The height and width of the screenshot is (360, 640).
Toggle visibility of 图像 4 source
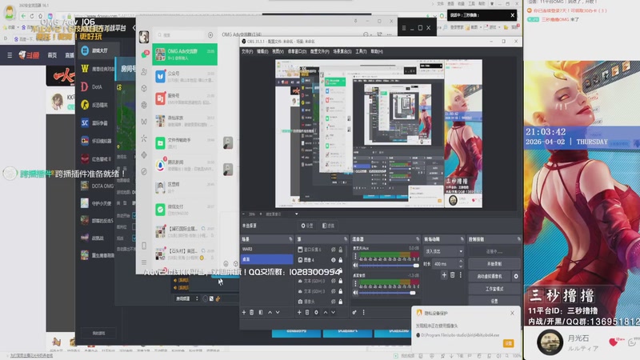click(x=333, y=259)
